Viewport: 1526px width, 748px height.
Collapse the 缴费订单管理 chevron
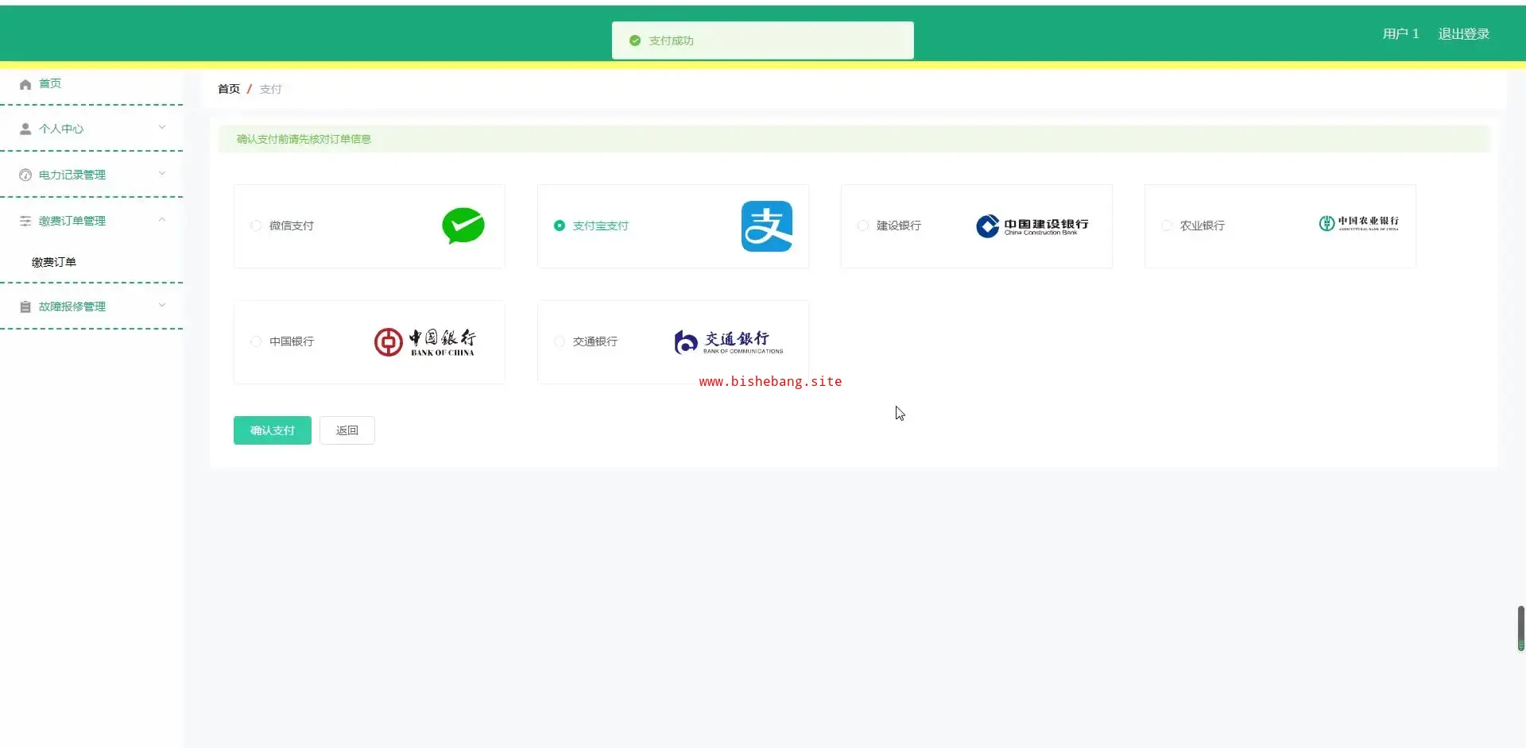(x=162, y=219)
